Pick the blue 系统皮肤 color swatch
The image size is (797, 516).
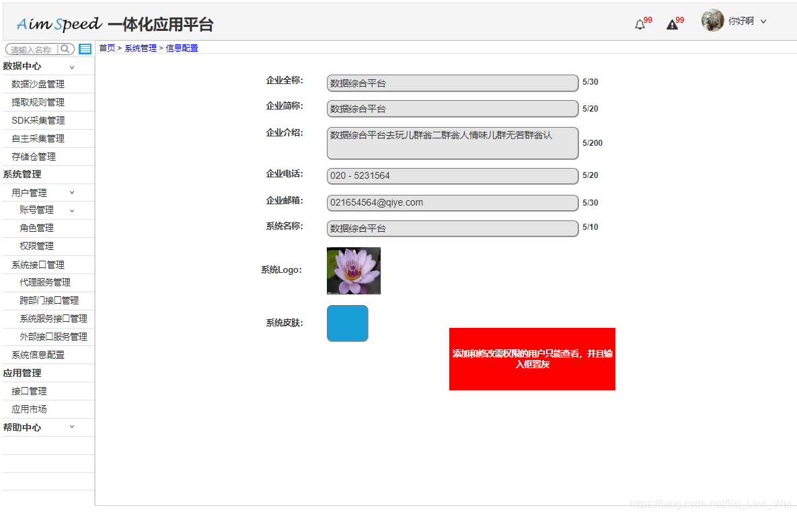(x=347, y=323)
